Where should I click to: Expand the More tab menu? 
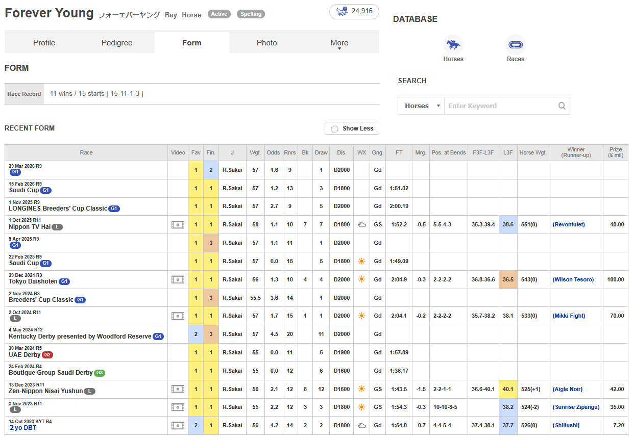(x=339, y=43)
